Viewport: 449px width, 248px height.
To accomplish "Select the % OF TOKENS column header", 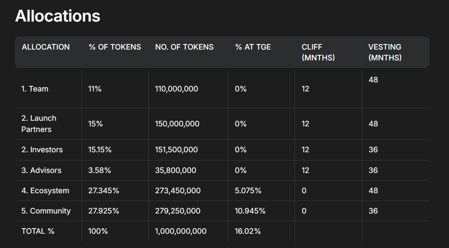I will [x=115, y=47].
